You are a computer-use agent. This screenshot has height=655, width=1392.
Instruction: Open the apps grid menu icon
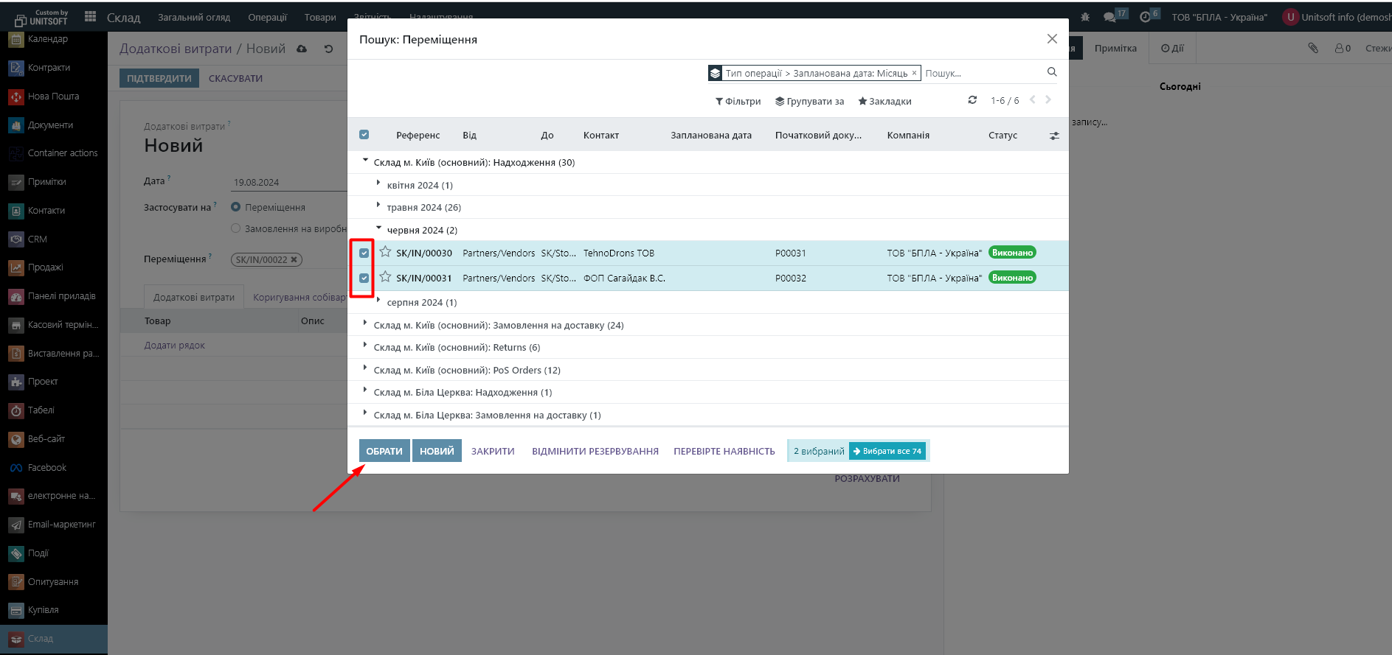91,16
